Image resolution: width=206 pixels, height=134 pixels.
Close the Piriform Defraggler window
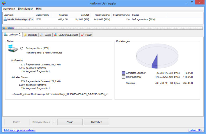200,3
